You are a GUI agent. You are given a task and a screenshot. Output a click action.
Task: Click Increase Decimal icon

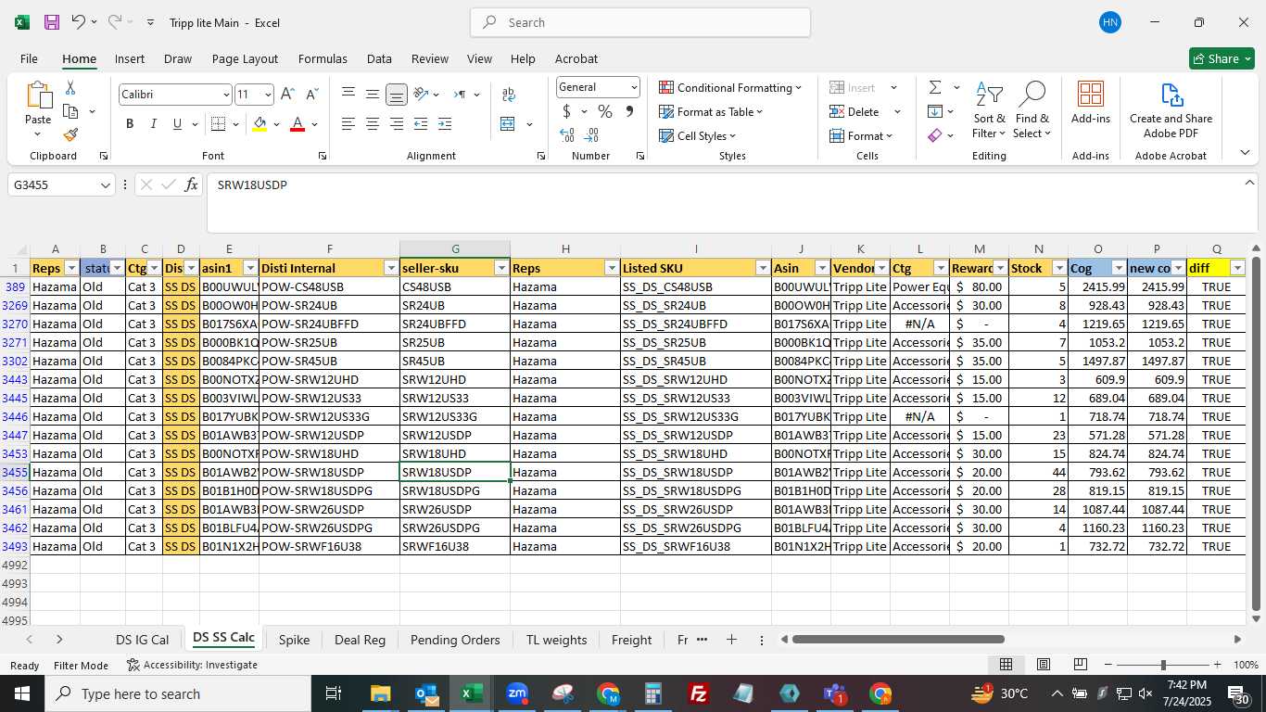(567, 135)
